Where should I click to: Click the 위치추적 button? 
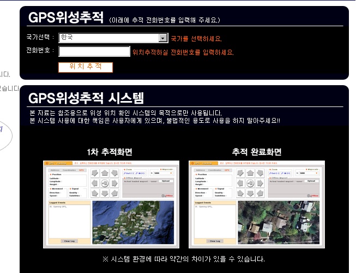[86, 67]
